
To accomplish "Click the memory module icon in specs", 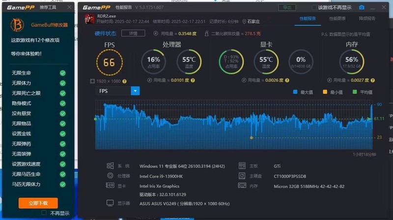I will (x=242, y=186).
